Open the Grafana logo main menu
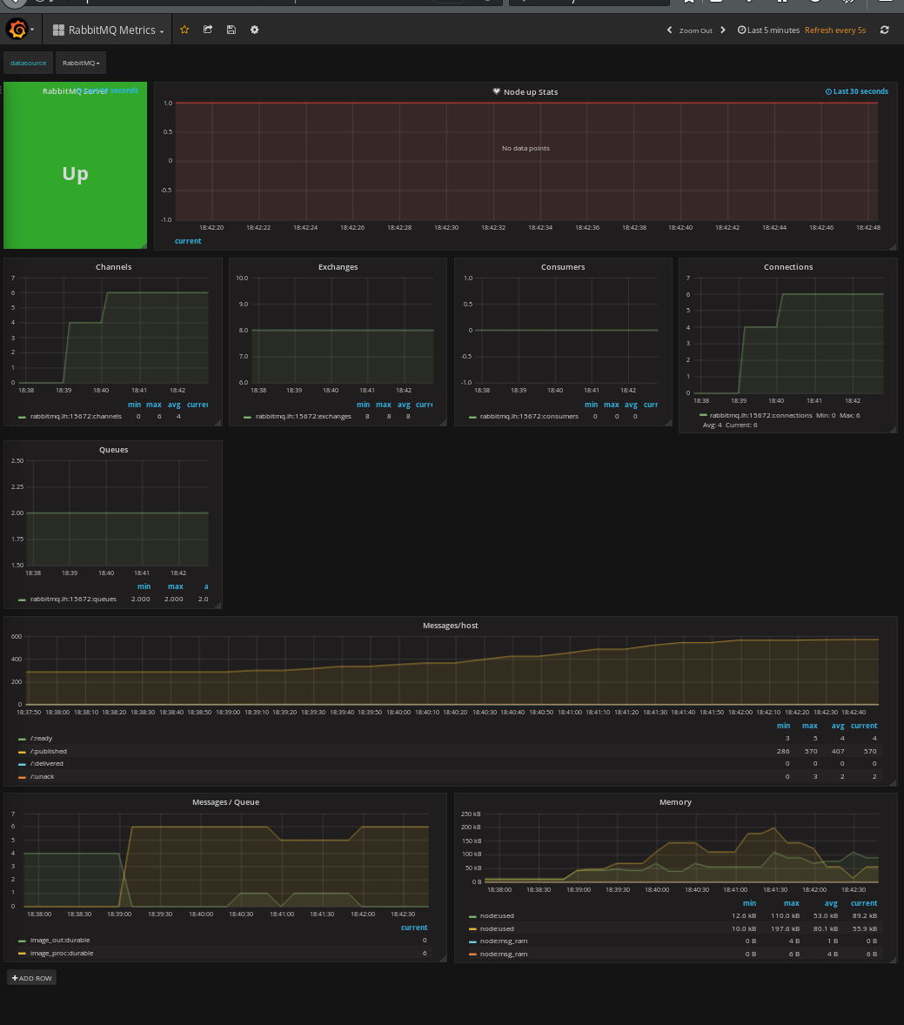This screenshot has width=904, height=1025. tap(17, 30)
